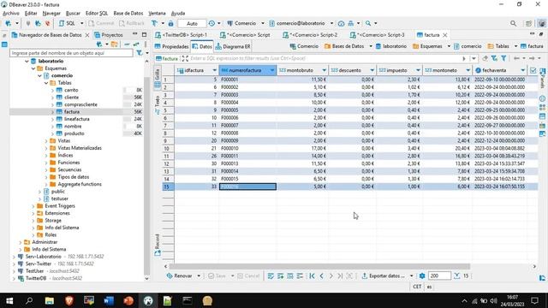Image resolution: width=548 pixels, height=308 pixels.
Task: Go to first row navigation icon
Action: click(x=312, y=275)
